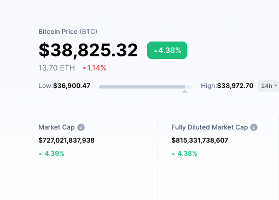The image size is (279, 200).
Task: Click the Fully Diluted Market Cap info icon
Action: coord(254,127)
